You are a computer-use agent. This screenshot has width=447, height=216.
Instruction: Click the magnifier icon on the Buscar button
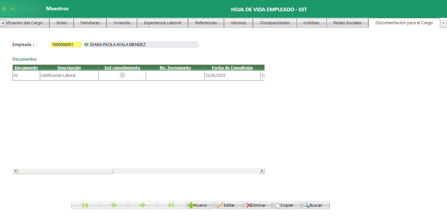(x=306, y=205)
